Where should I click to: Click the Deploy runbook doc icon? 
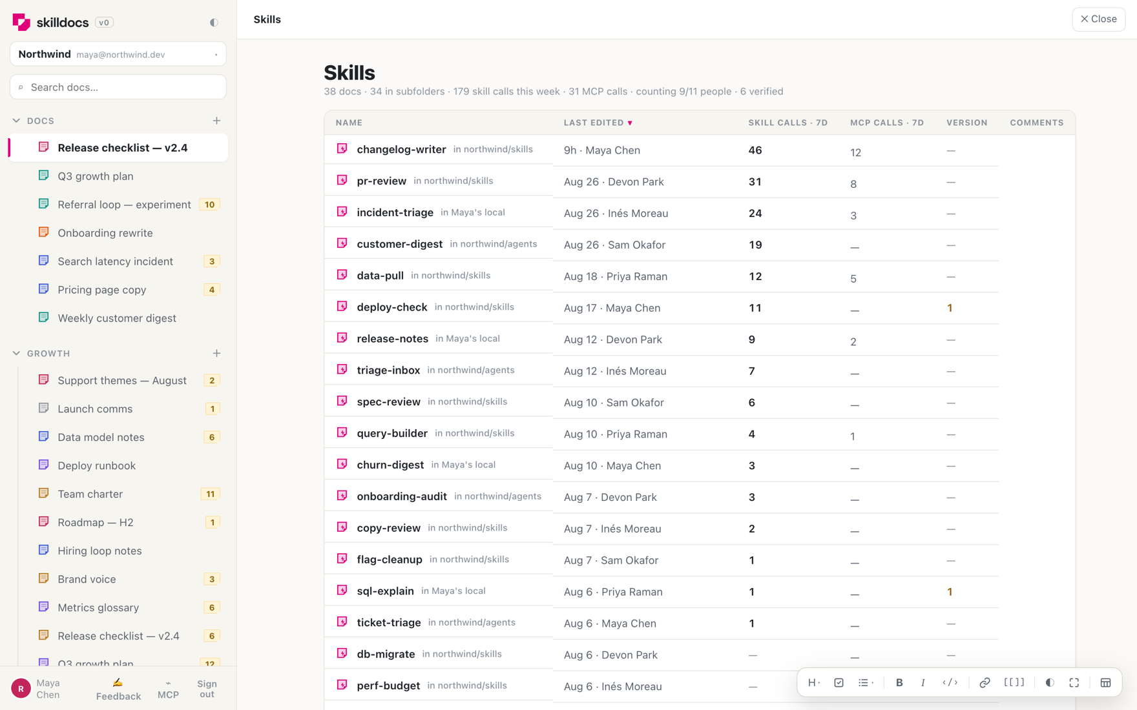(x=43, y=465)
